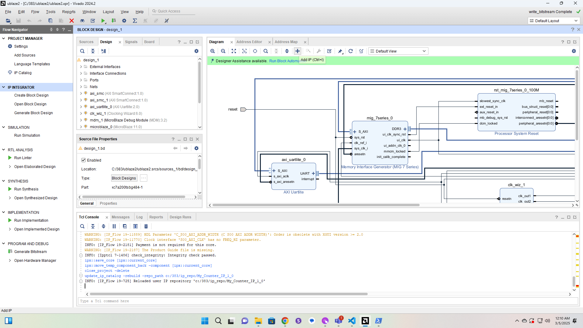The height and width of the screenshot is (328, 583).
Task: Click Zoom Fit icon in diagram toolbar
Action: [234, 51]
